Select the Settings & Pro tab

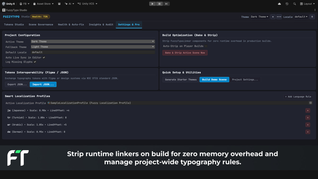click(129, 24)
